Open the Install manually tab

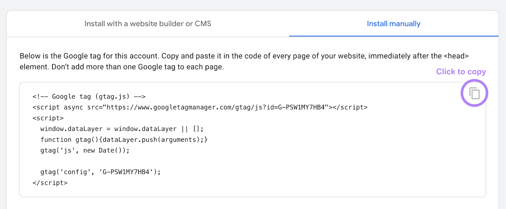click(393, 23)
